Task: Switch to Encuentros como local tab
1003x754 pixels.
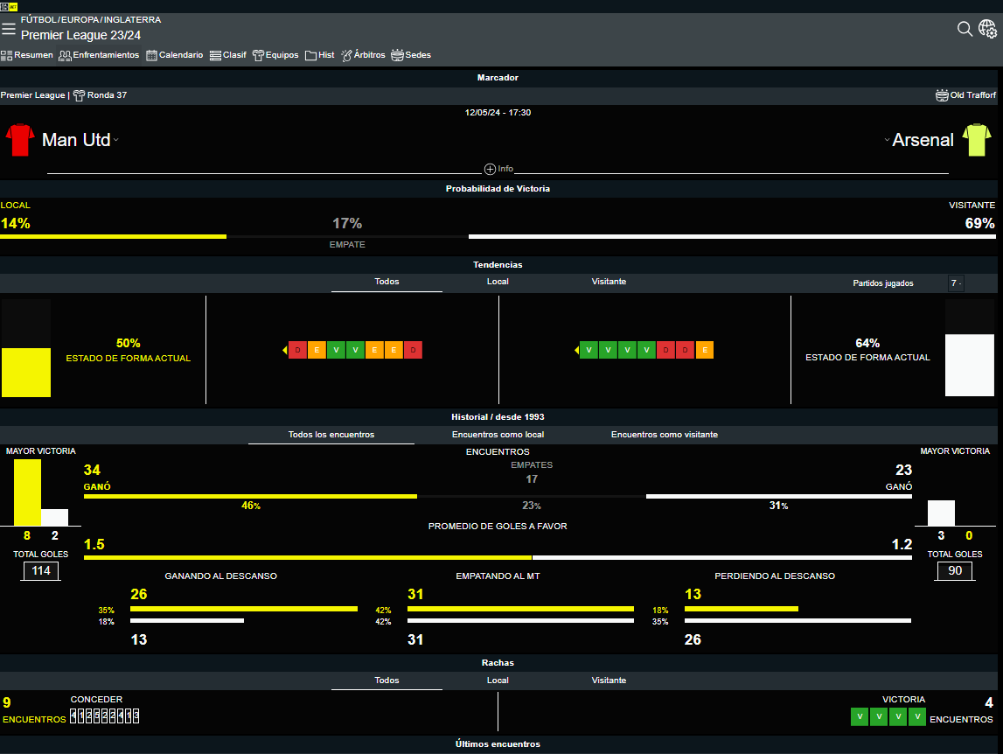Action: click(498, 435)
